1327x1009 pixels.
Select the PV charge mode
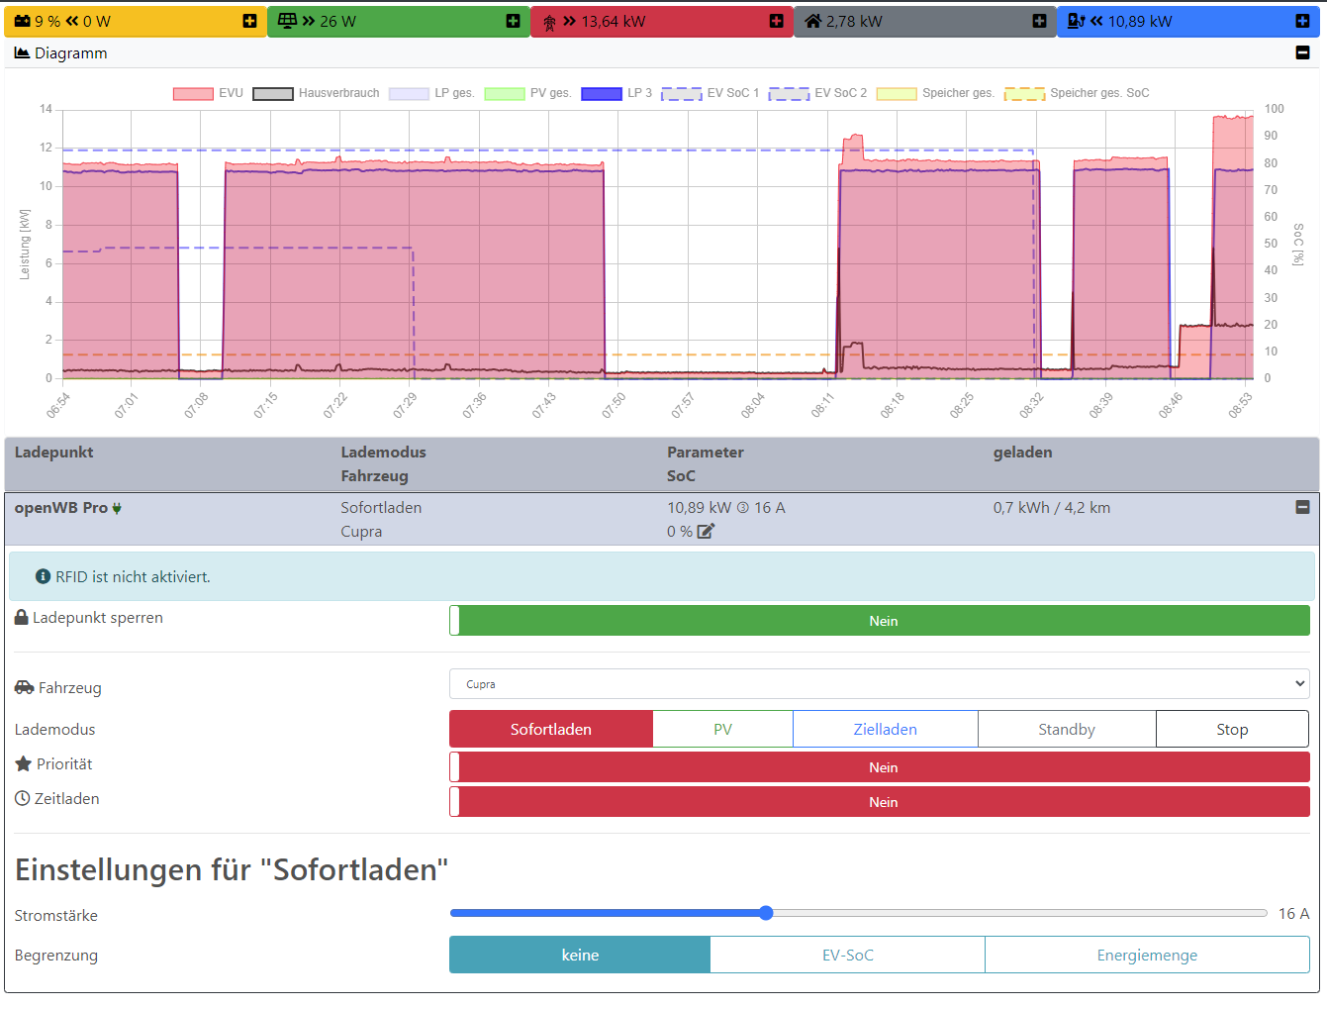[x=722, y=729]
